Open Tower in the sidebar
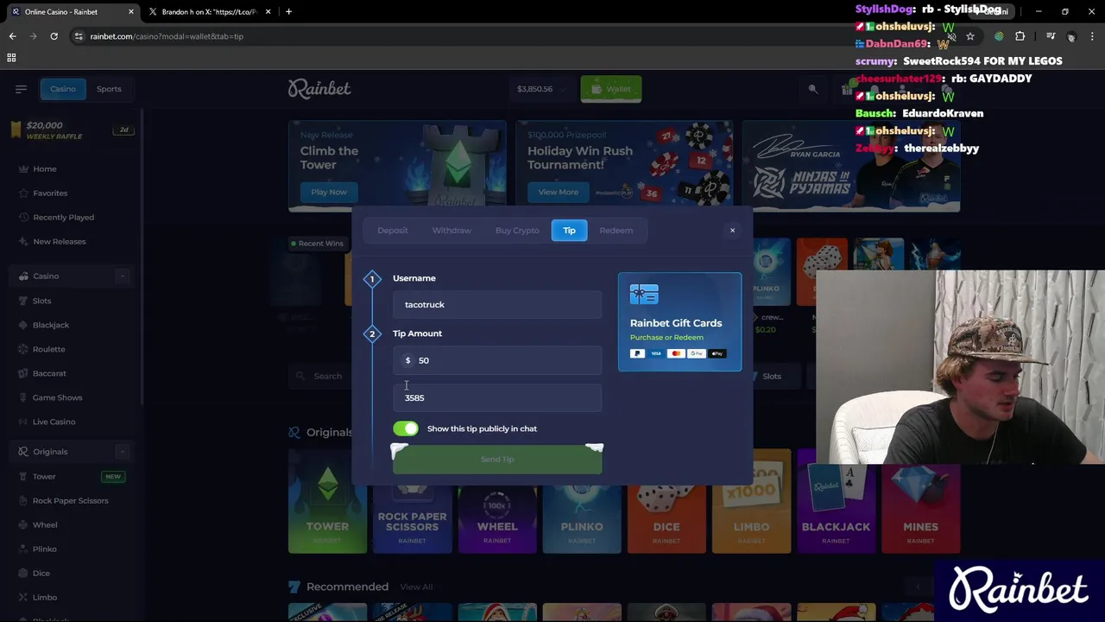Image resolution: width=1105 pixels, height=622 pixels. [x=43, y=477]
